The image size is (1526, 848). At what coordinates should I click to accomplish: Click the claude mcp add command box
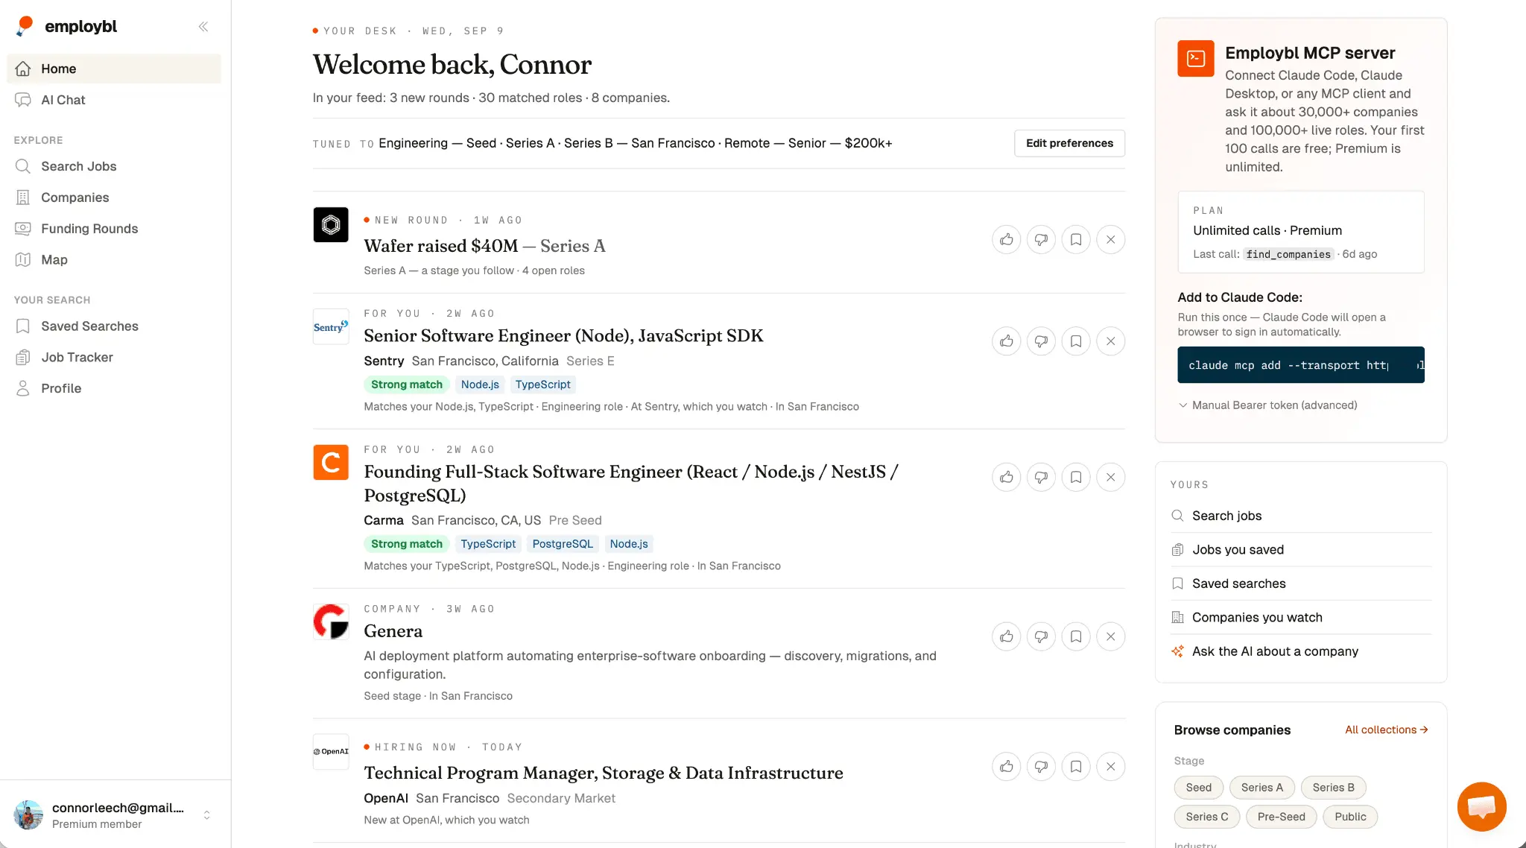pyautogui.click(x=1301, y=365)
